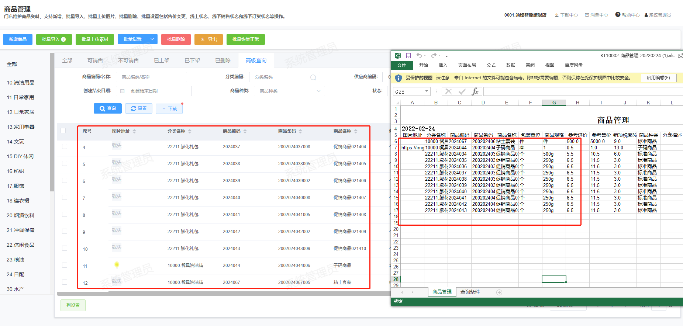Click magnifier icon in 分类编码 field

tap(313, 77)
